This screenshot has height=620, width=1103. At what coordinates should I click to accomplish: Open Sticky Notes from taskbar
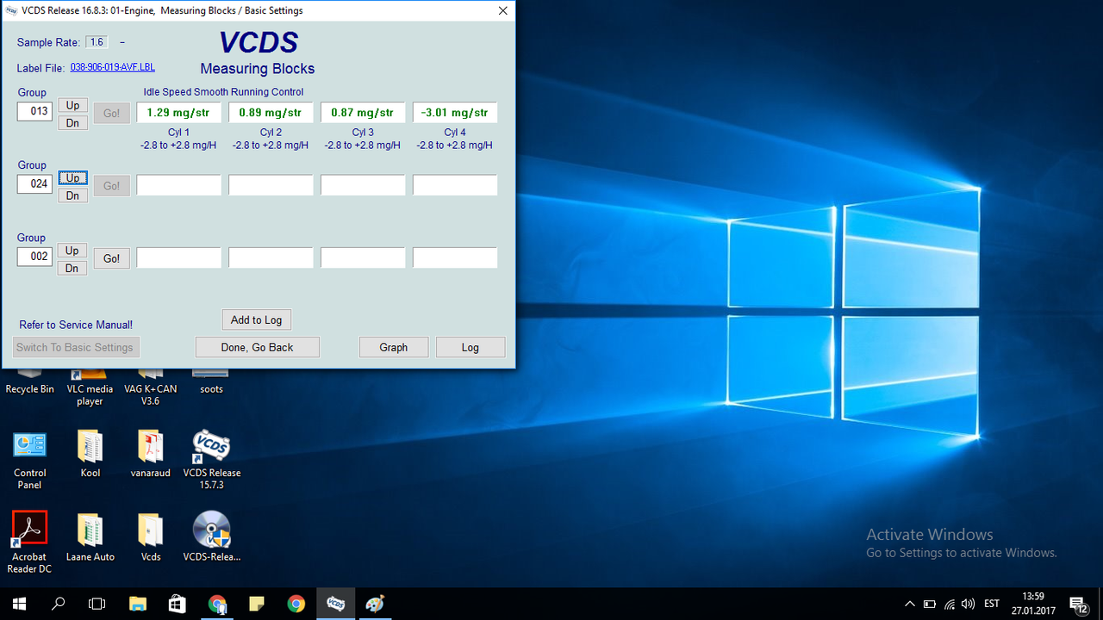coord(257,604)
